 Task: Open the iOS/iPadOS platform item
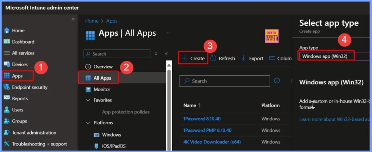click(114, 146)
